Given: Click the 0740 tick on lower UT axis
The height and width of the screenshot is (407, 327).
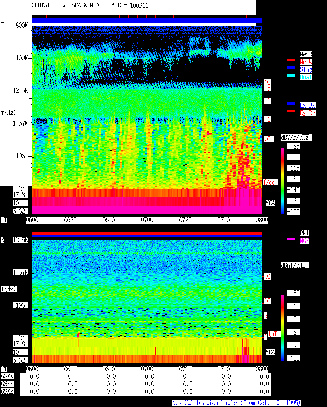Looking at the screenshot, I should [x=224, y=369].
